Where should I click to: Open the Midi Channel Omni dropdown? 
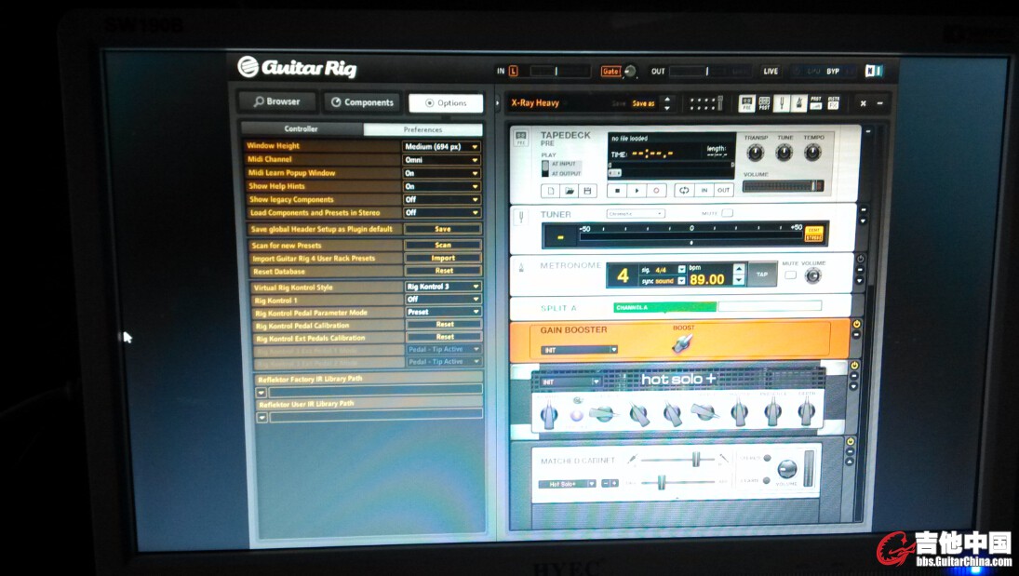click(441, 159)
